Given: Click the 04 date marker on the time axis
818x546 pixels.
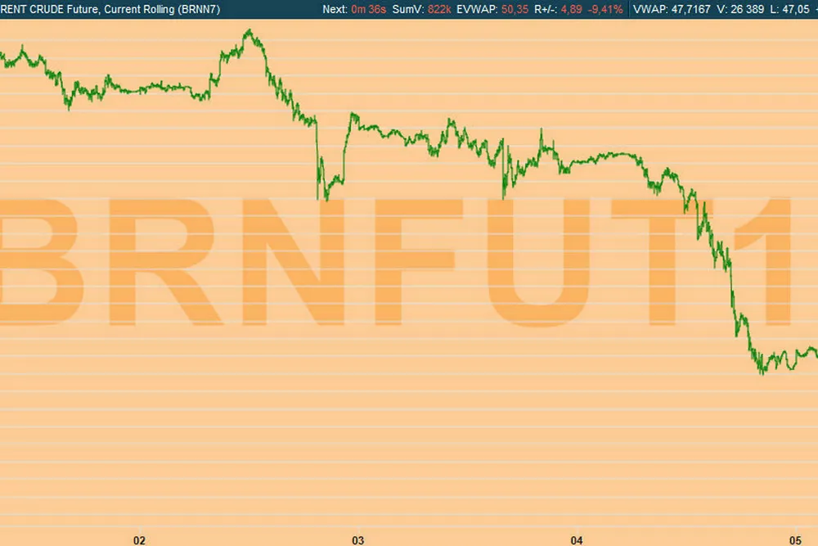Looking at the screenshot, I should pyautogui.click(x=577, y=539).
